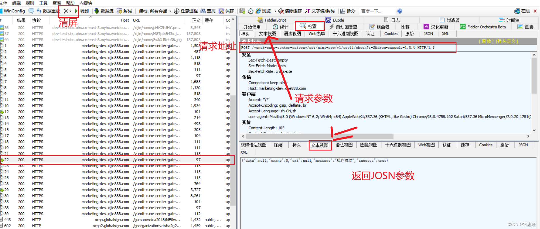Select request 文本视图 tab

(268, 34)
